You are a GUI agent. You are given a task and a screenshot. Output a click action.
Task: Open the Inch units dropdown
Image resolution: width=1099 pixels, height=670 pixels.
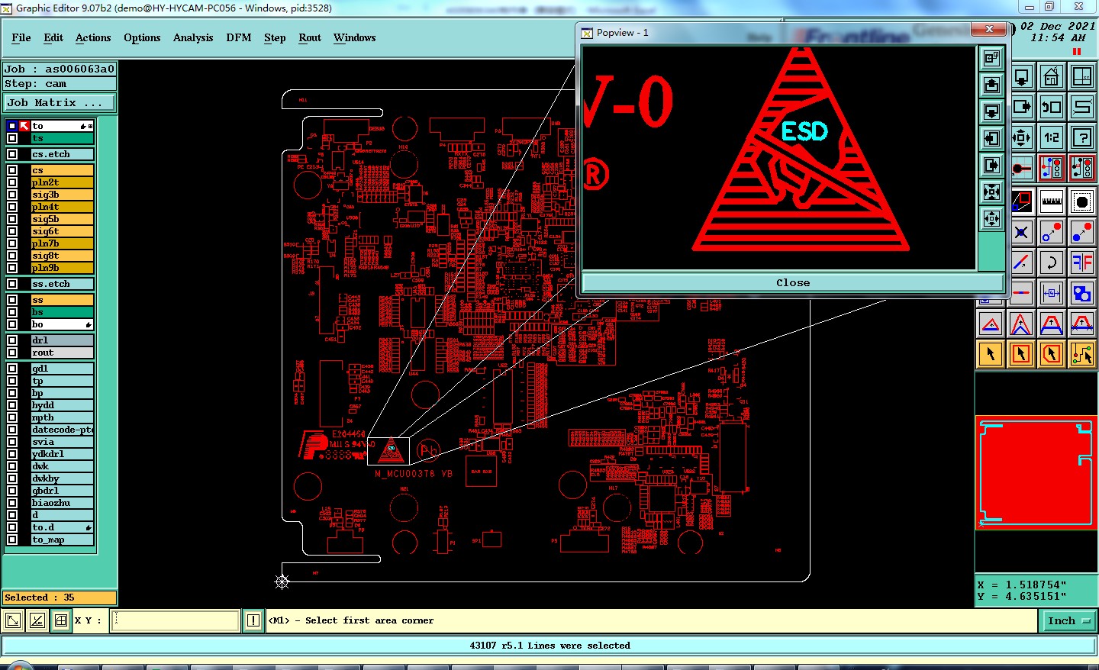pos(1068,621)
